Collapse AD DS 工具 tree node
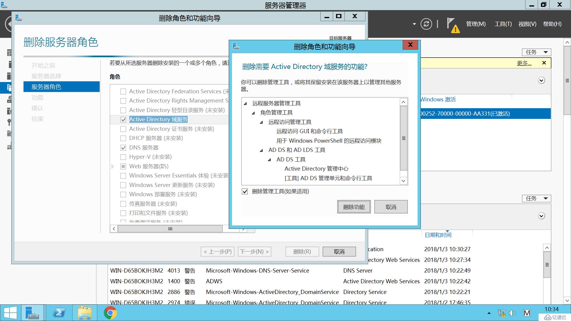 (269, 160)
